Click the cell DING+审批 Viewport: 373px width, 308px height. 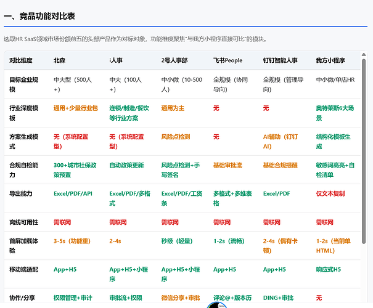278,298
